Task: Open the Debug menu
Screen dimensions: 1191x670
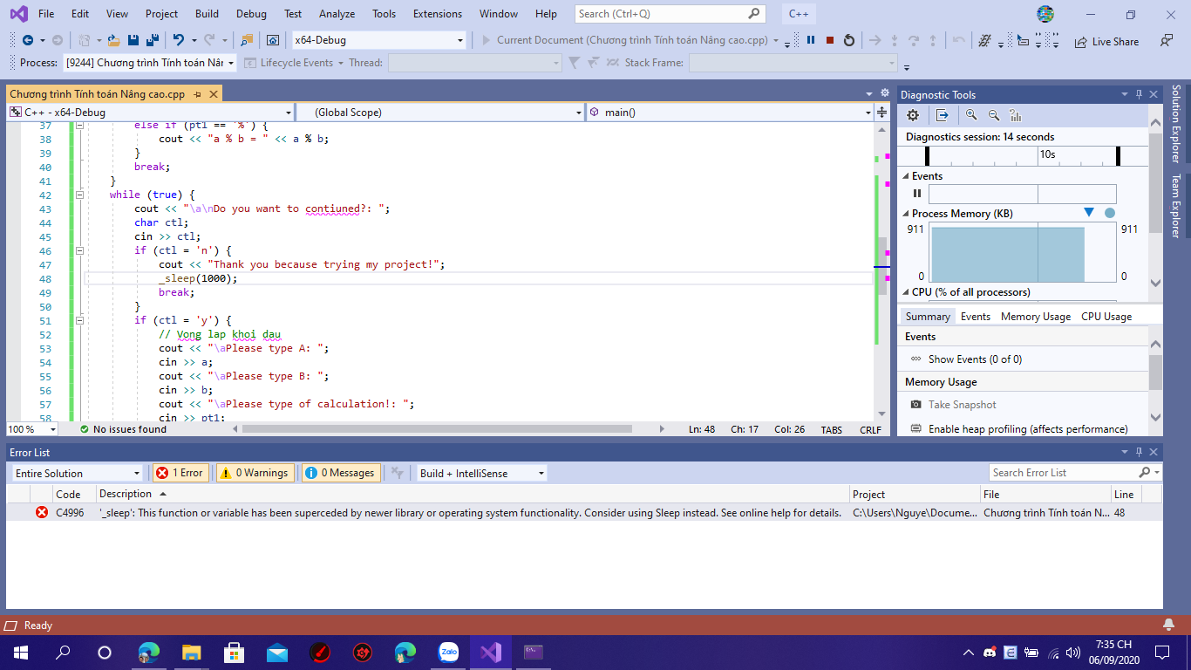Action: click(x=251, y=14)
